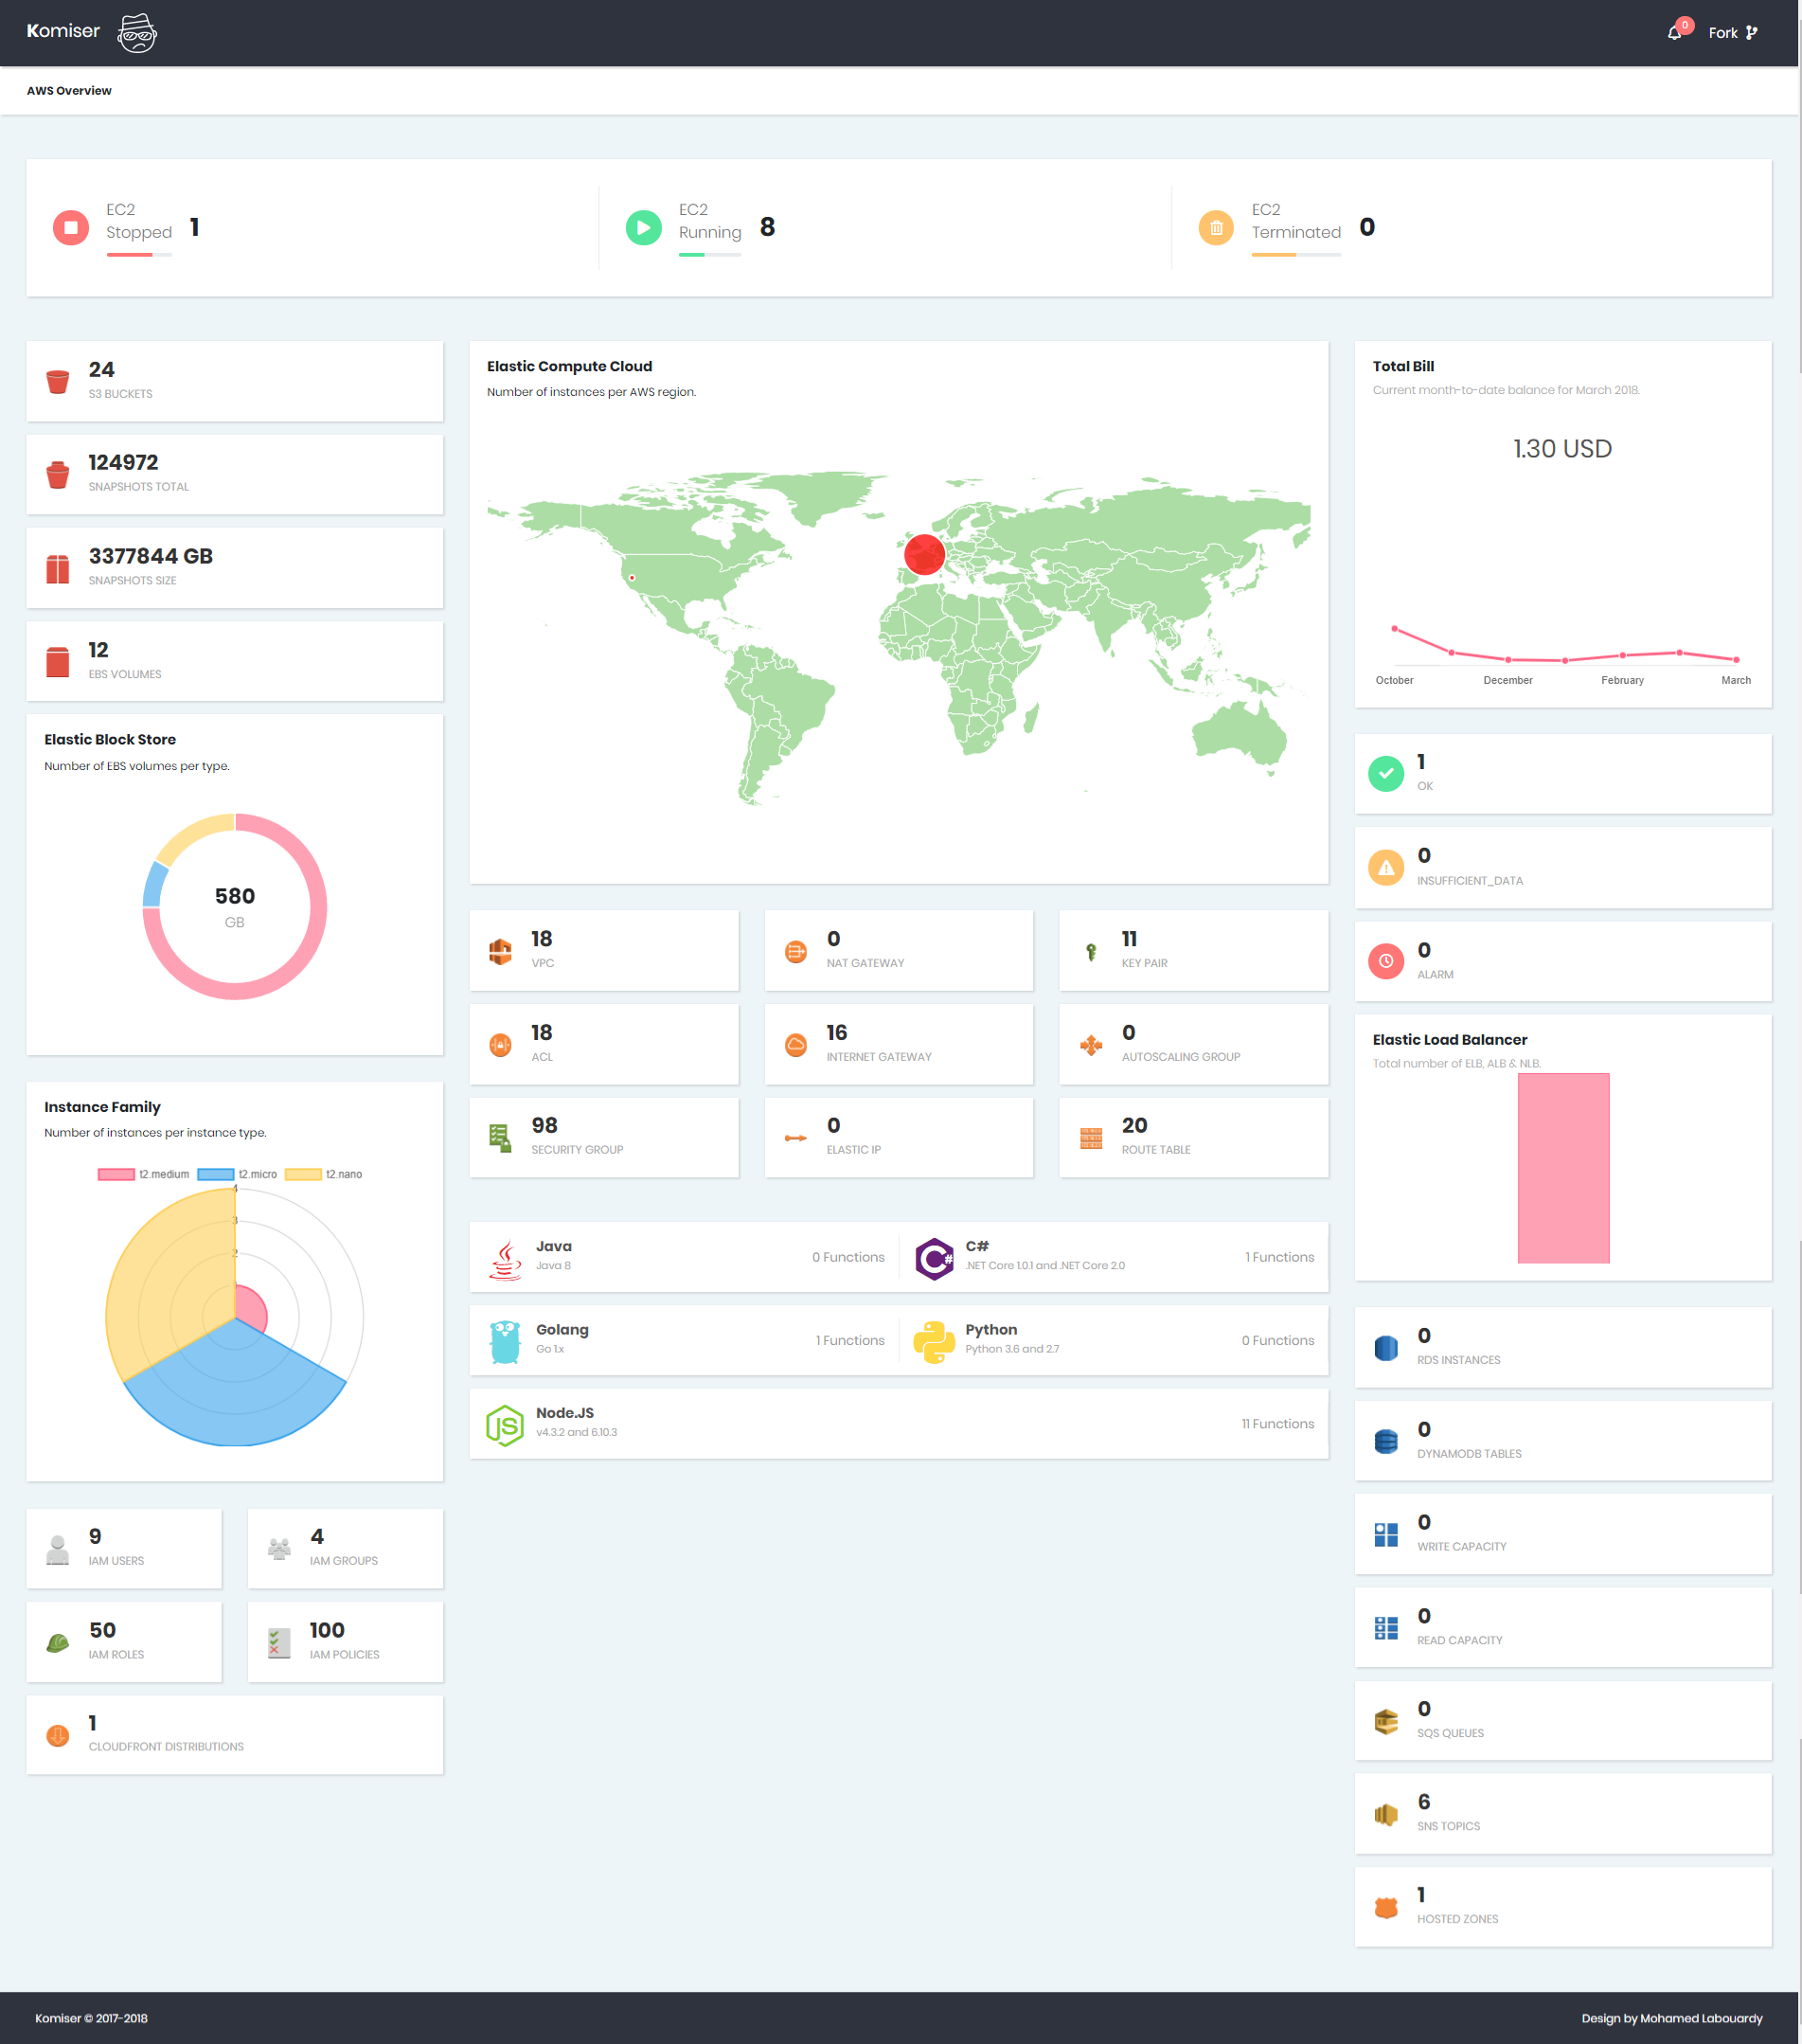This screenshot has height=2044, width=1802.
Task: Click the RDS Instances icon
Action: [x=1386, y=1348]
